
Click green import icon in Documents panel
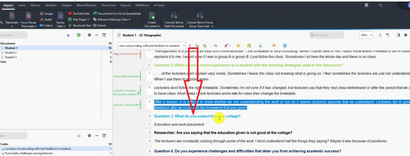tap(79, 35)
